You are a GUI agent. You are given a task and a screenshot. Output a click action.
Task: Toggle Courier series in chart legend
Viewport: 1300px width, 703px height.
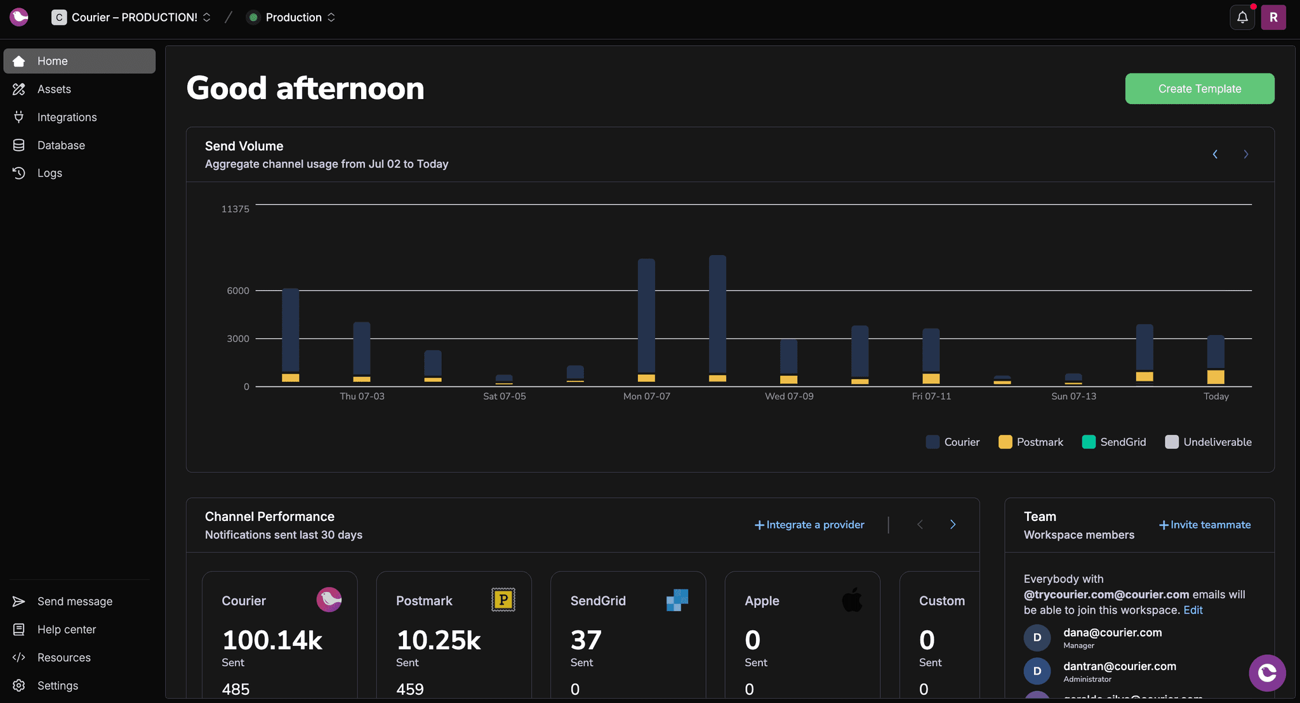point(953,442)
